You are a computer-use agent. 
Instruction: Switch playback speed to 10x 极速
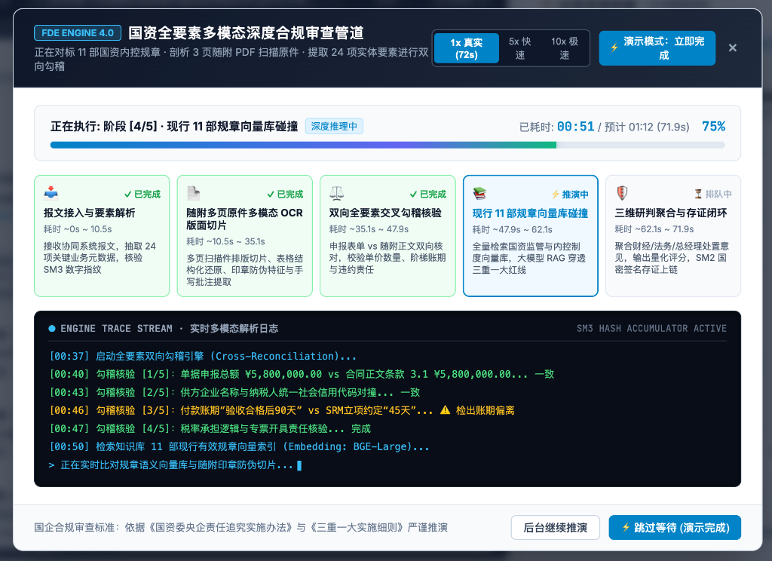coord(565,48)
